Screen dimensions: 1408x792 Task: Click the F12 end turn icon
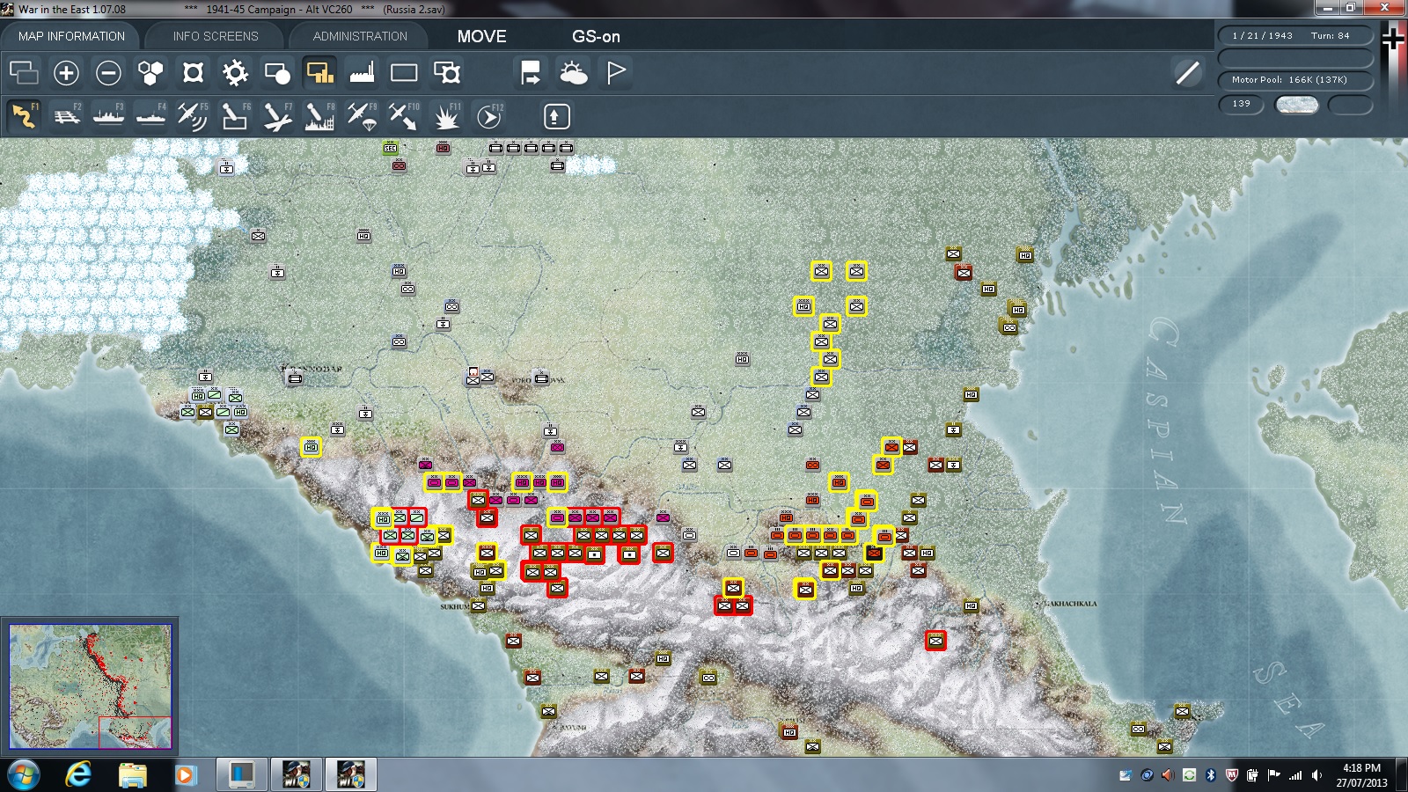489,116
